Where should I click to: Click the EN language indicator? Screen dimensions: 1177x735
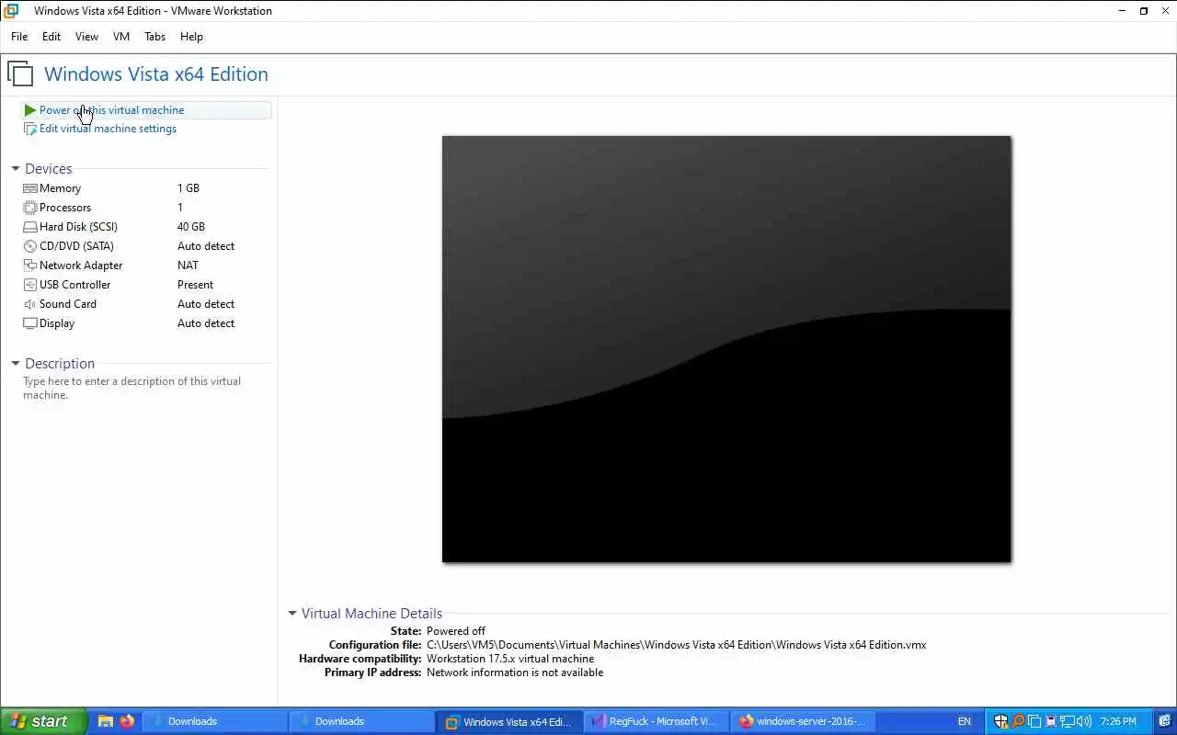click(964, 721)
